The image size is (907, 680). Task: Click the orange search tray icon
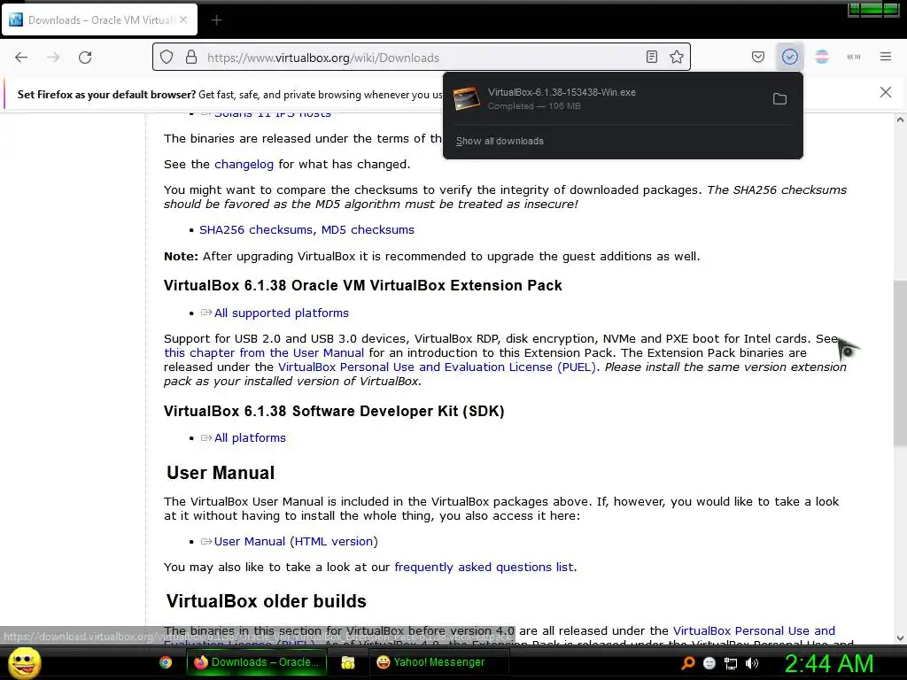687,663
